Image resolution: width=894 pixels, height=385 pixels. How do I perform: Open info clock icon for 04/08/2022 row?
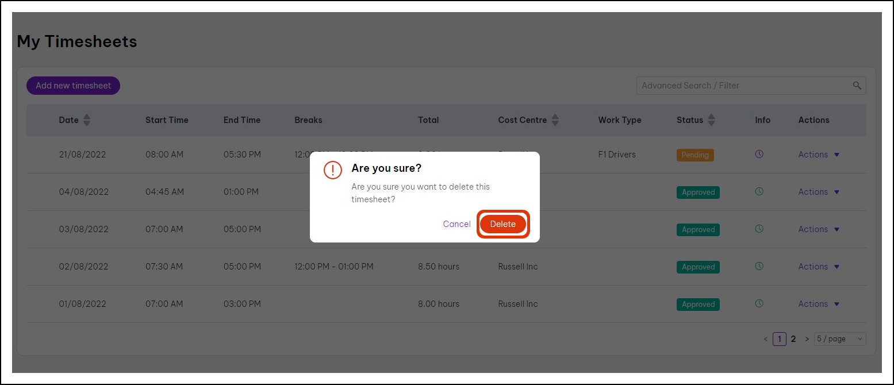(759, 192)
